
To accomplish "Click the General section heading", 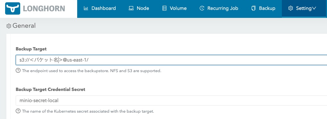I will (24, 26).
